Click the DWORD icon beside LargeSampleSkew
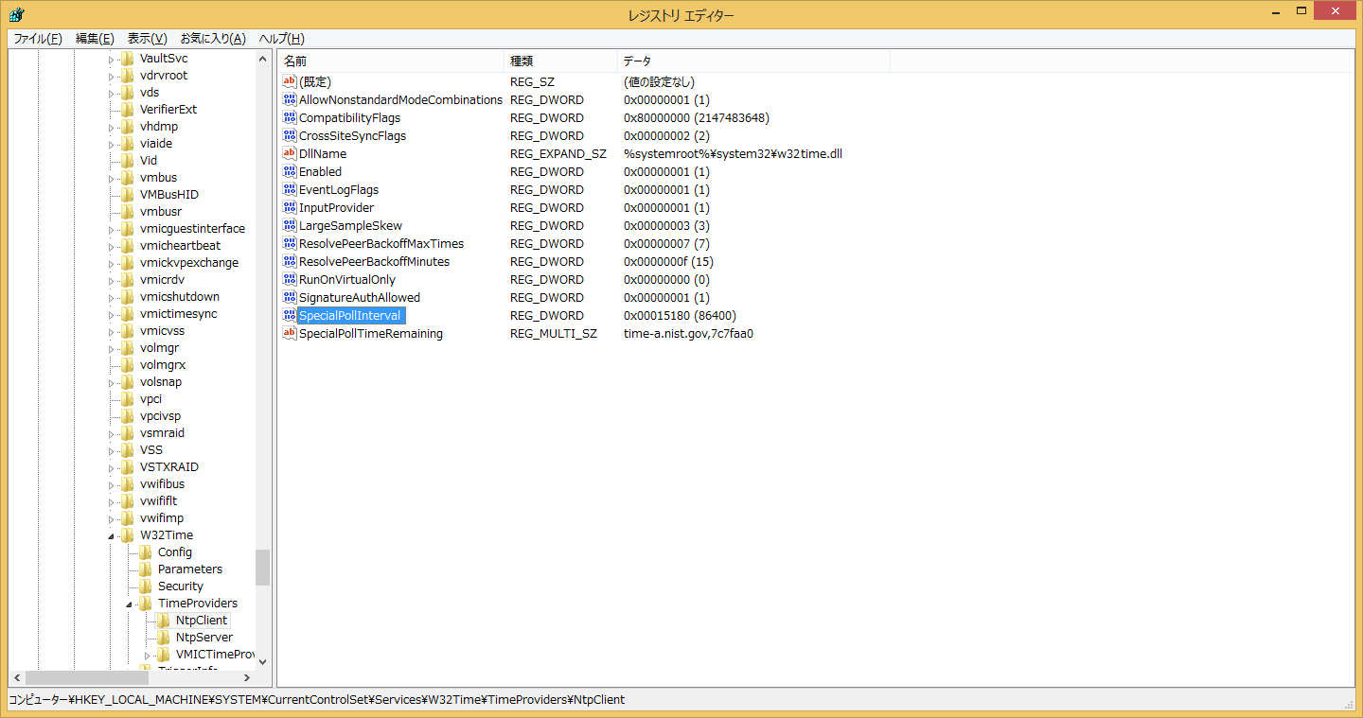The width and height of the screenshot is (1363, 718). (x=290, y=225)
